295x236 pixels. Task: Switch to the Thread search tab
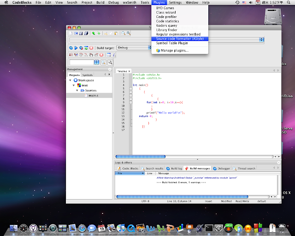tap(244, 168)
